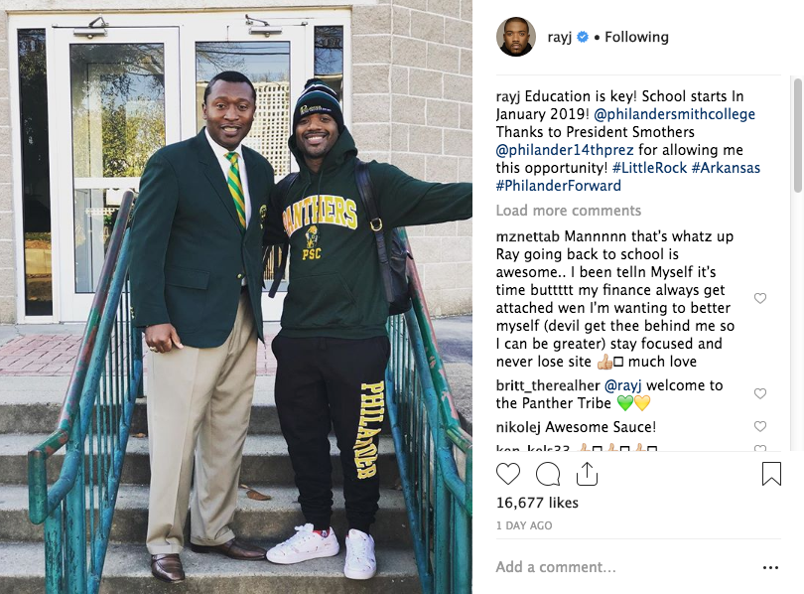Like mznettab's comment

coord(760,299)
